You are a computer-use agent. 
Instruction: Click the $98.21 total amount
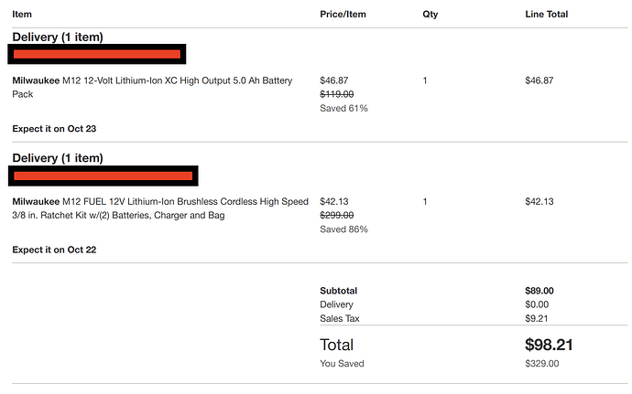coord(549,345)
